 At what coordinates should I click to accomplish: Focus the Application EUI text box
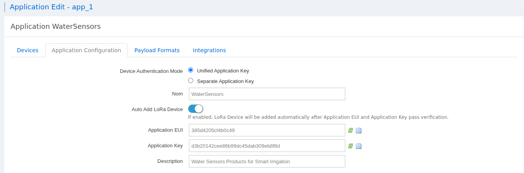coord(267,130)
